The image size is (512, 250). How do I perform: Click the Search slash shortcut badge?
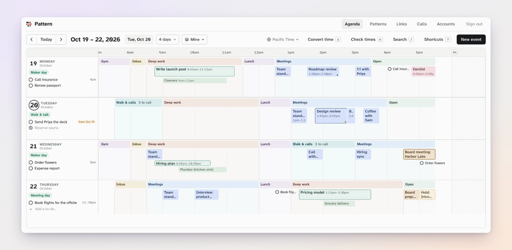pos(412,40)
